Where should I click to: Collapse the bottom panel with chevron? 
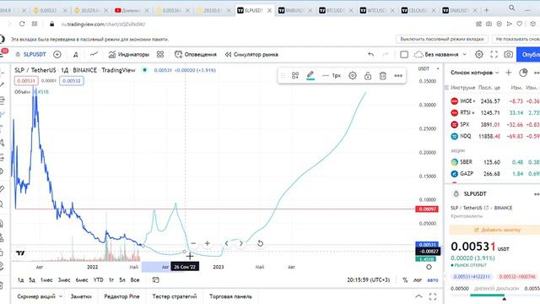point(418,296)
